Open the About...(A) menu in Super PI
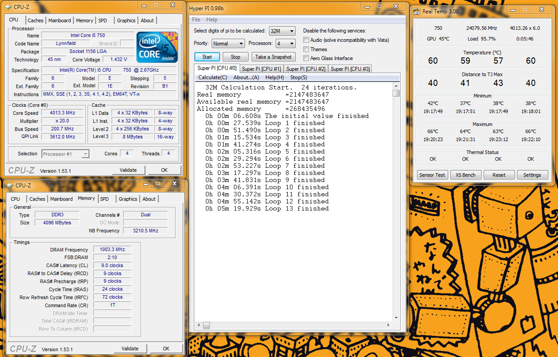 [x=246, y=77]
